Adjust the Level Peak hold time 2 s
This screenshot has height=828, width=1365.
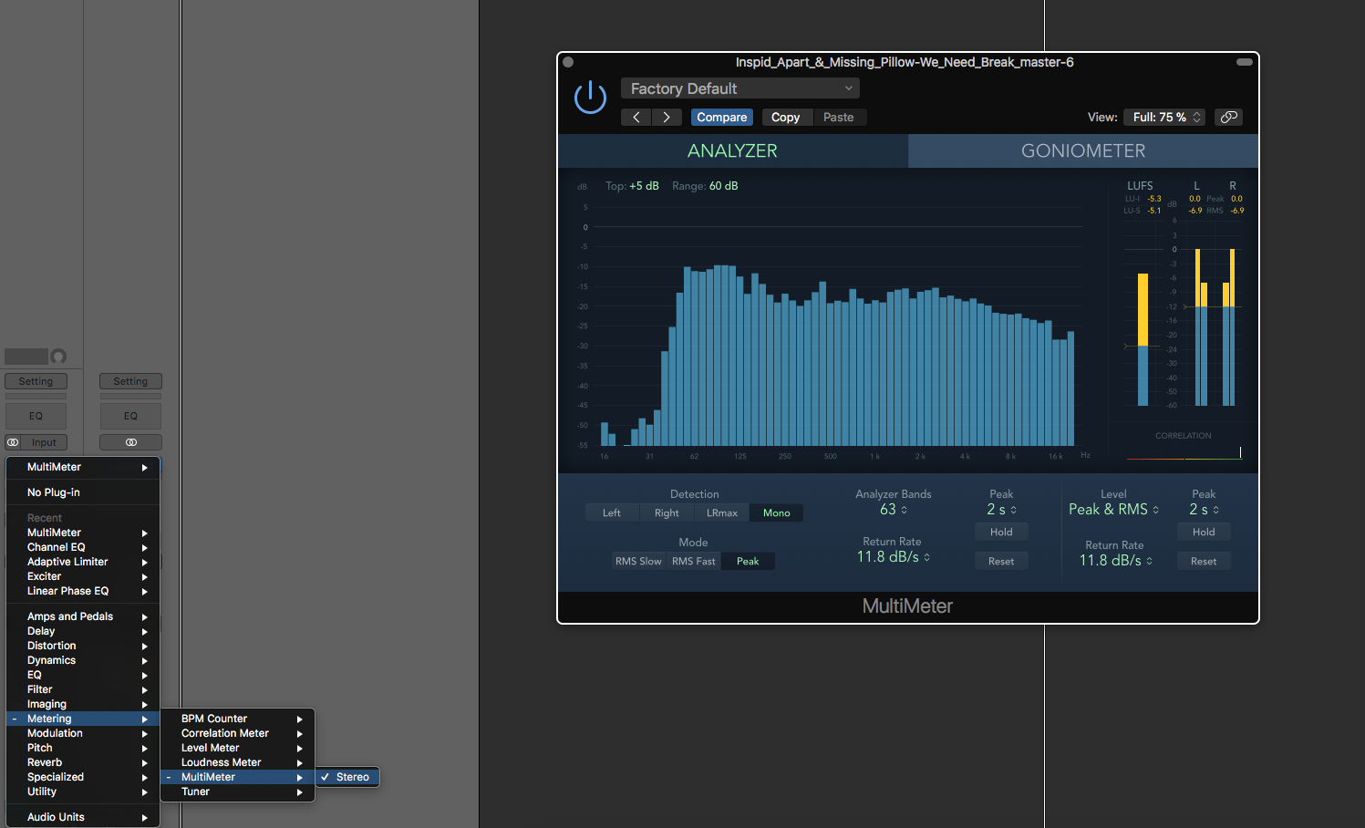pyautogui.click(x=1204, y=510)
